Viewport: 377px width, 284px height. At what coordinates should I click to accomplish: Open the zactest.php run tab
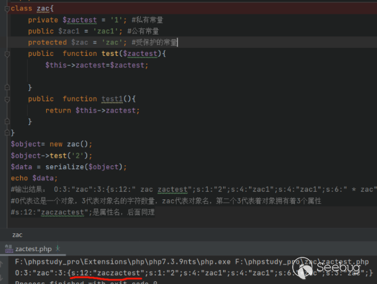click(x=33, y=249)
